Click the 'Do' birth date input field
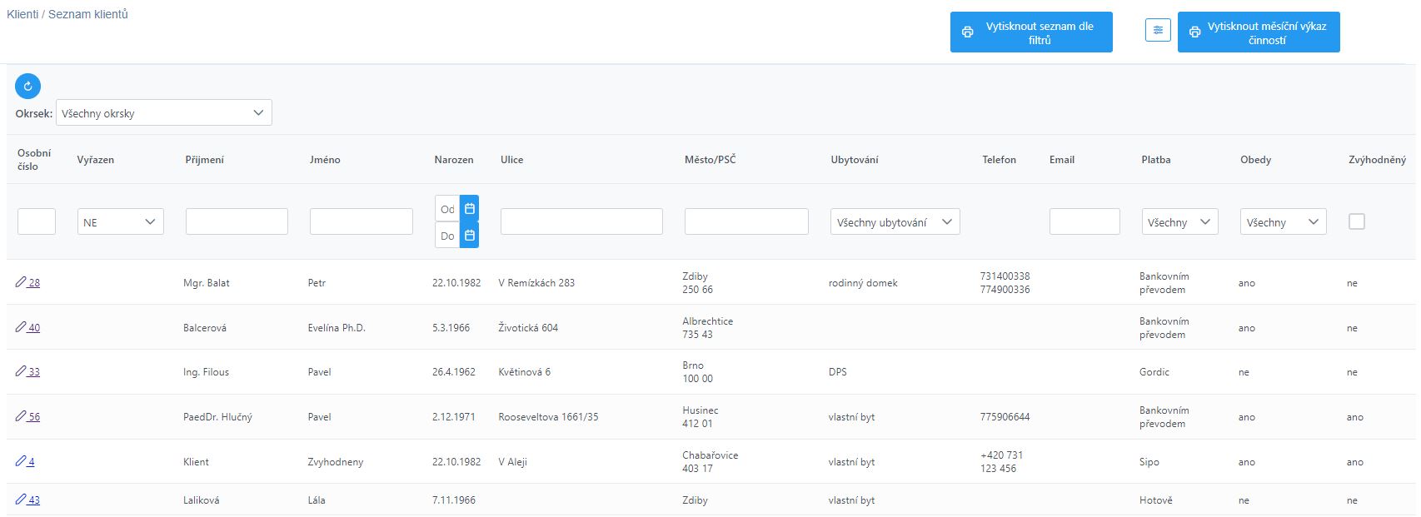 [x=448, y=236]
